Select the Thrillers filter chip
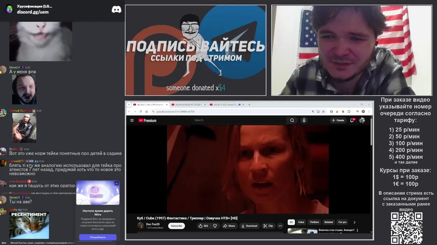 click(314, 222)
